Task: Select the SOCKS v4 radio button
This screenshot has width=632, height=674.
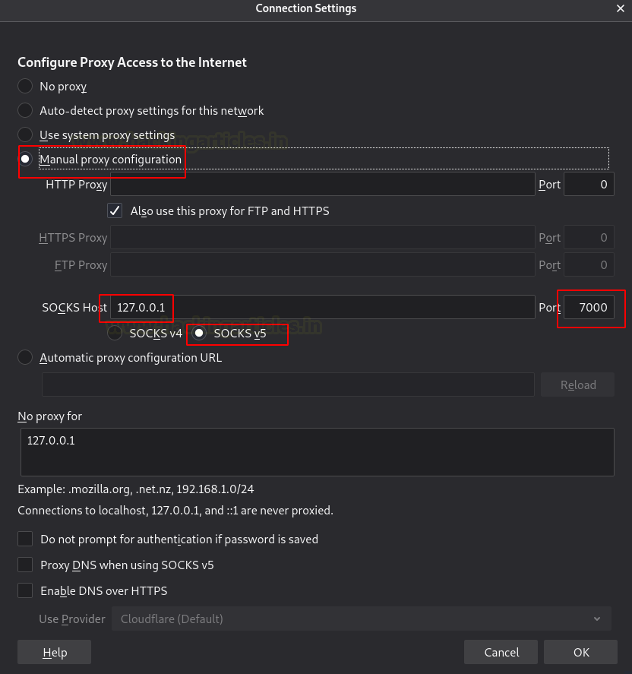Action: coord(115,333)
